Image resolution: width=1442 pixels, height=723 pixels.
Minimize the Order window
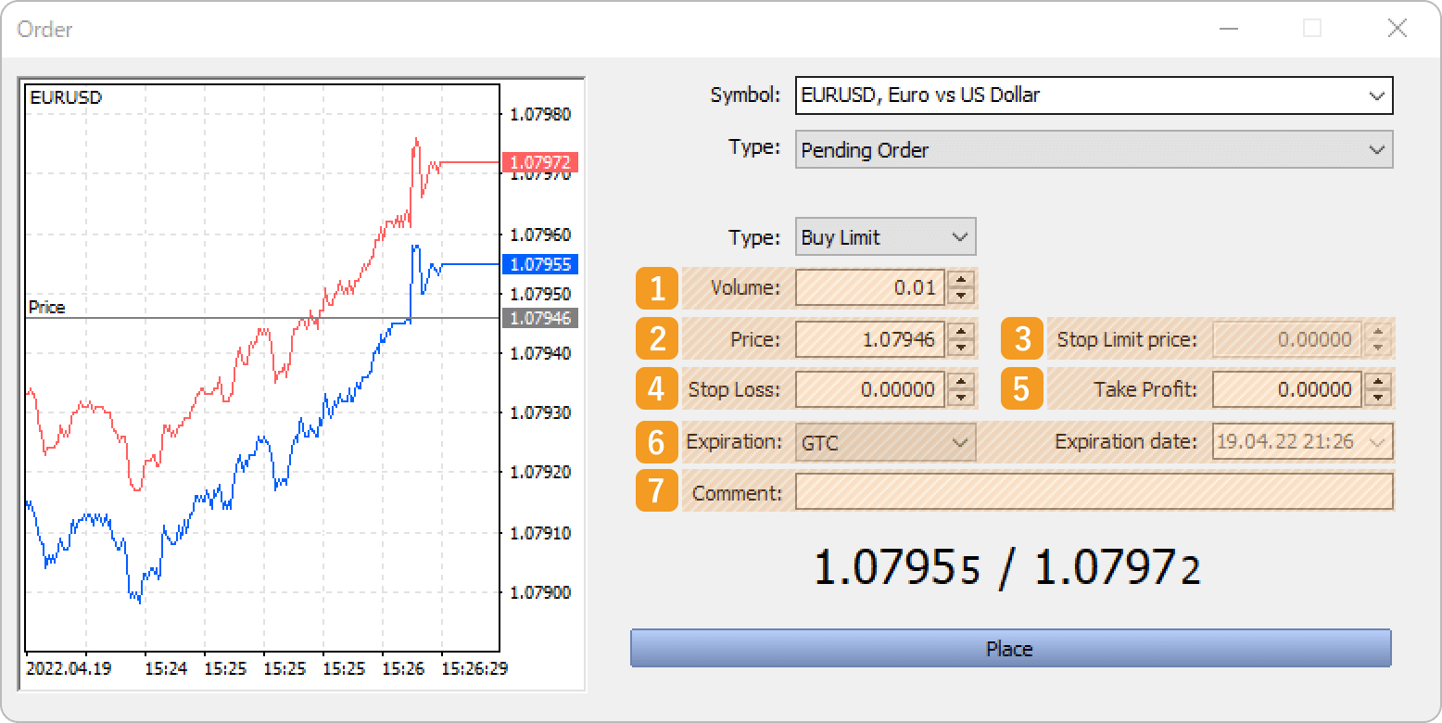tap(1229, 29)
